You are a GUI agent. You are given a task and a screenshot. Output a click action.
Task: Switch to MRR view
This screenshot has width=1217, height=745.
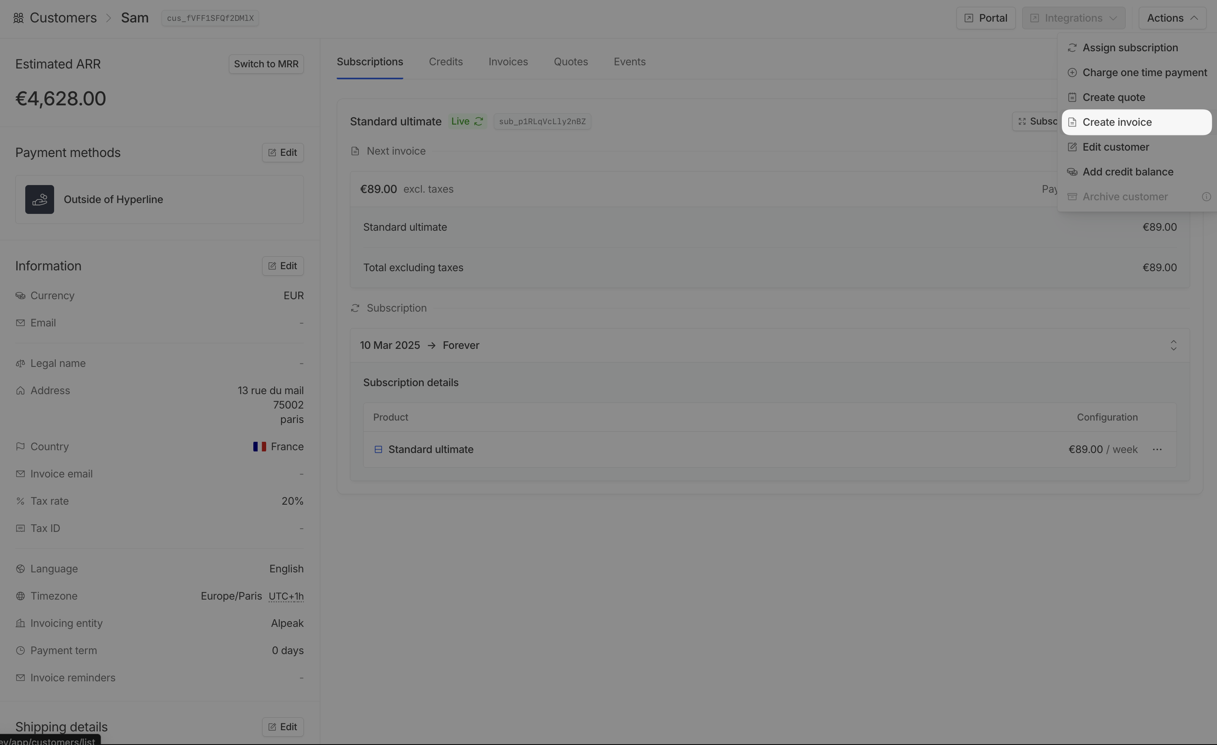[266, 64]
